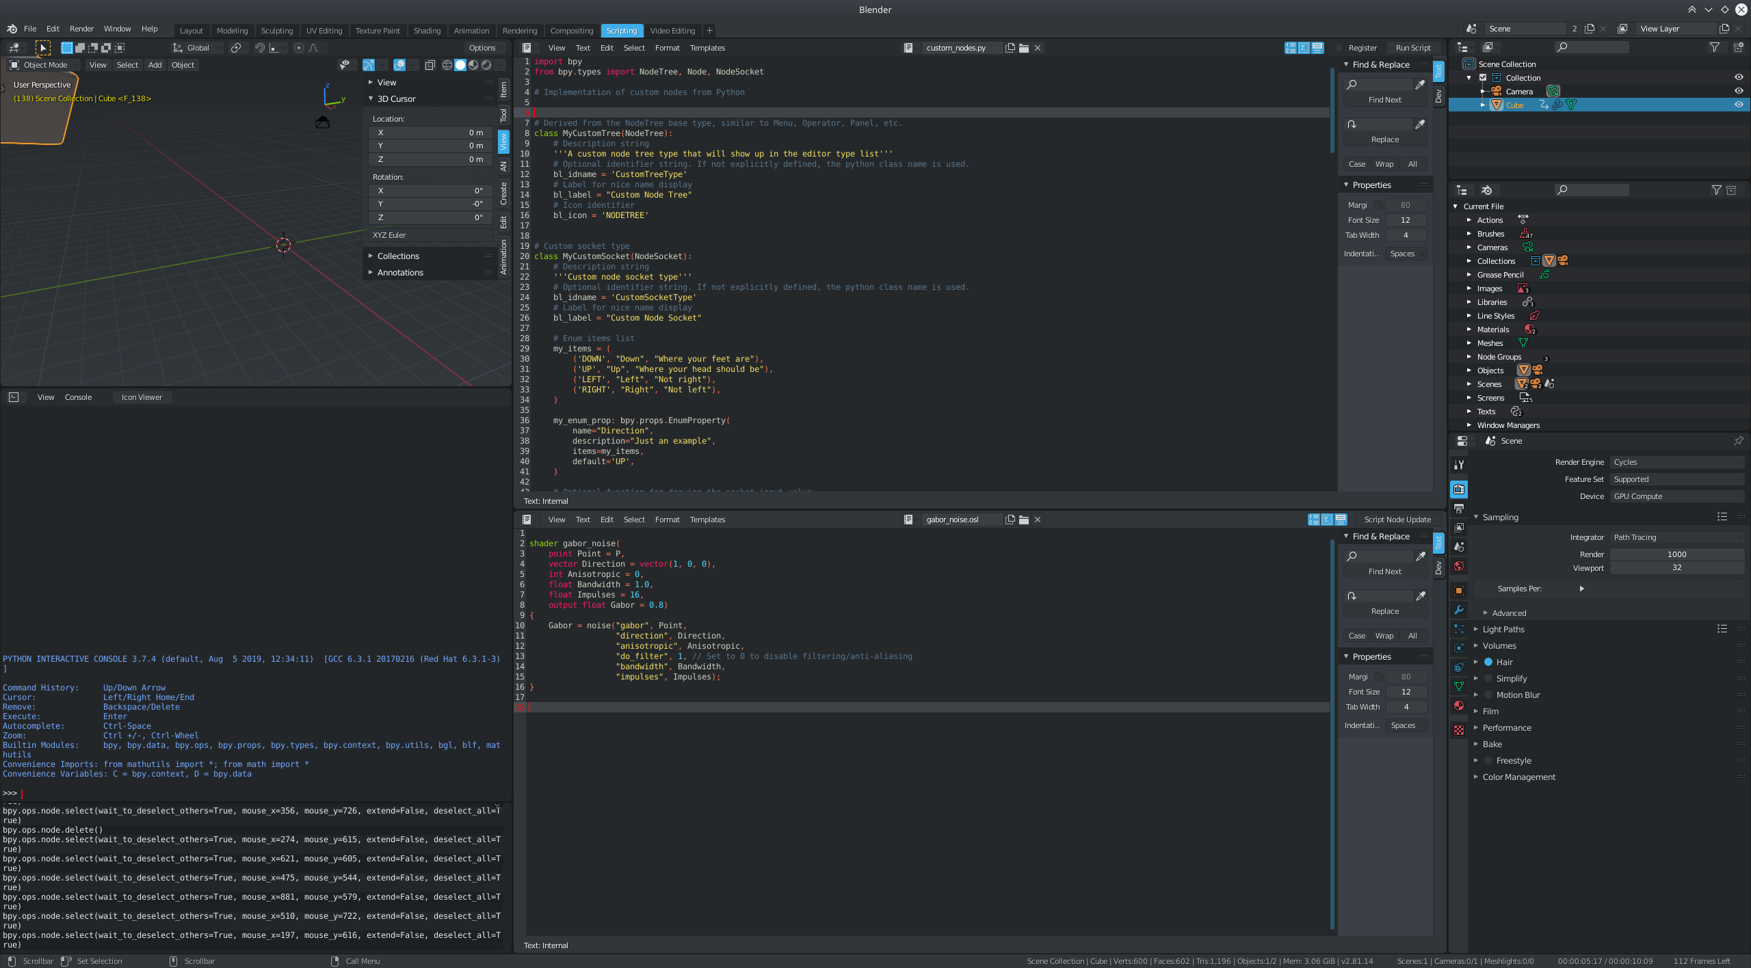
Task: Open the Modifier properties wrench tab
Action: (x=1459, y=610)
